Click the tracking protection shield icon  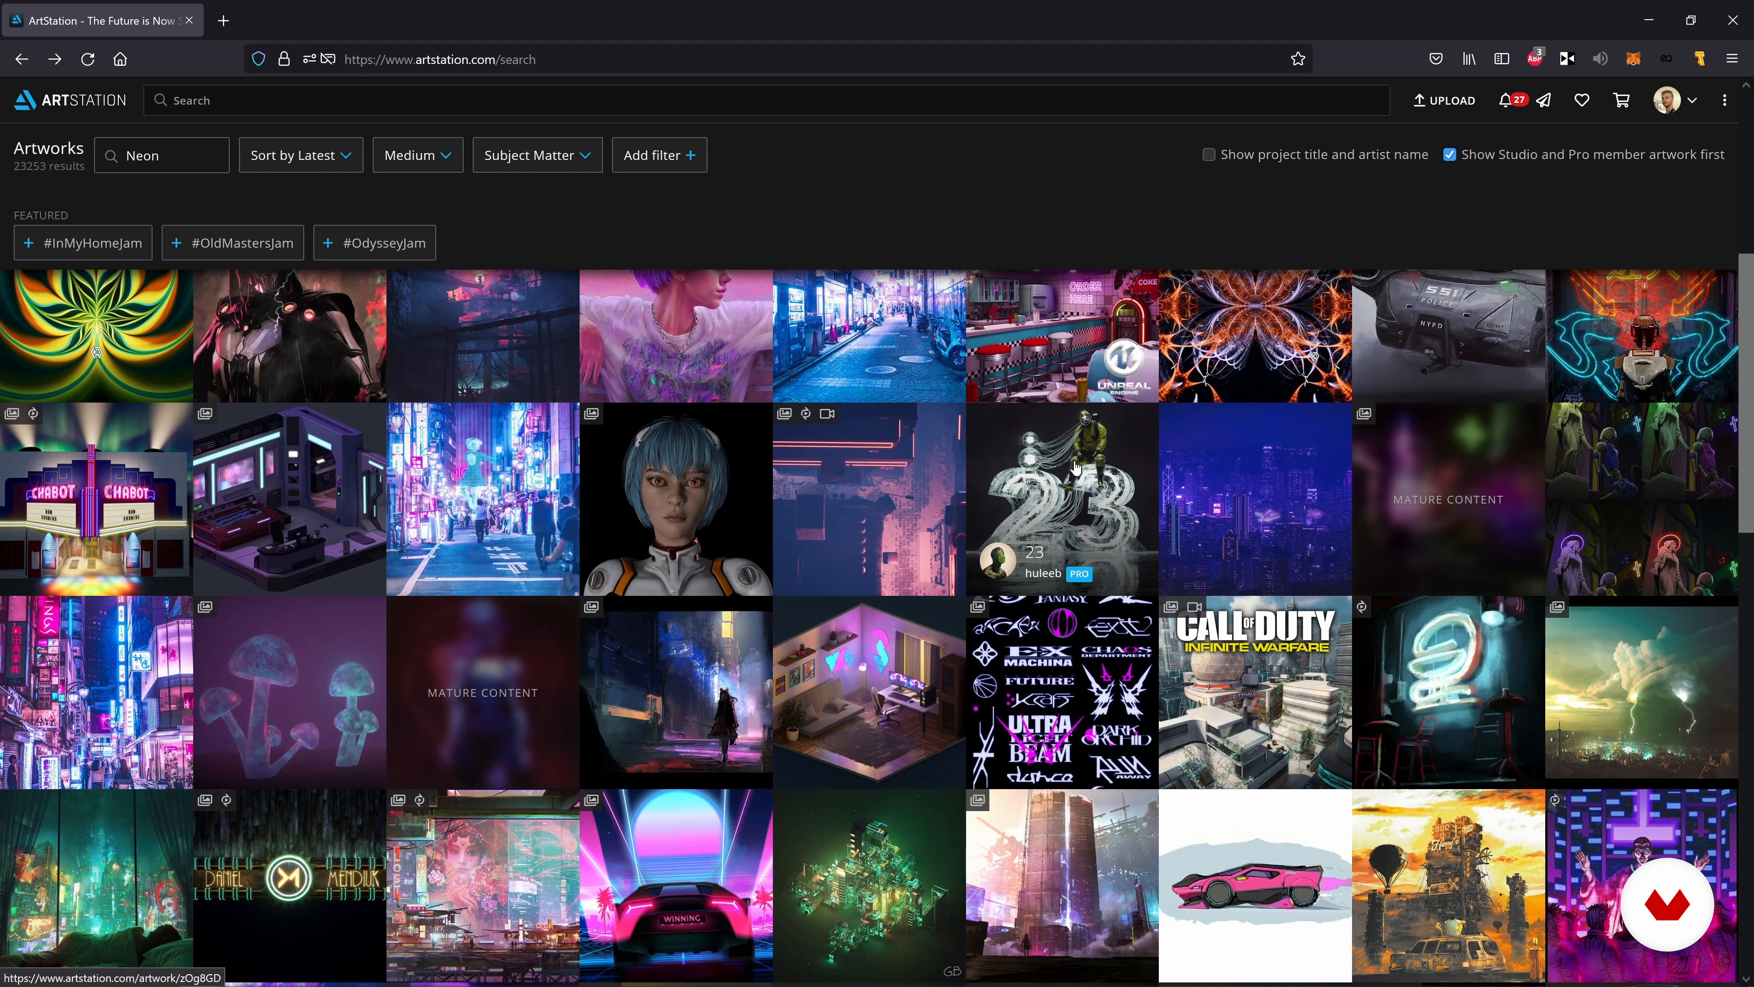[x=258, y=59]
